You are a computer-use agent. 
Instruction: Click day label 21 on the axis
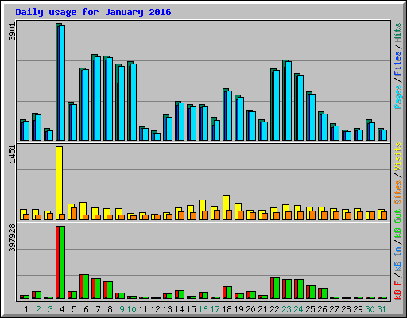(262, 309)
